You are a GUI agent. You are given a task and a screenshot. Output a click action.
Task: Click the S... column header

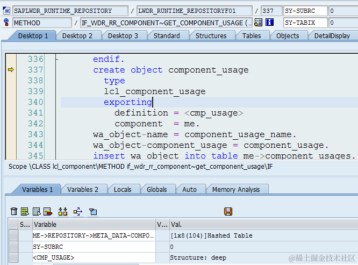(25, 224)
